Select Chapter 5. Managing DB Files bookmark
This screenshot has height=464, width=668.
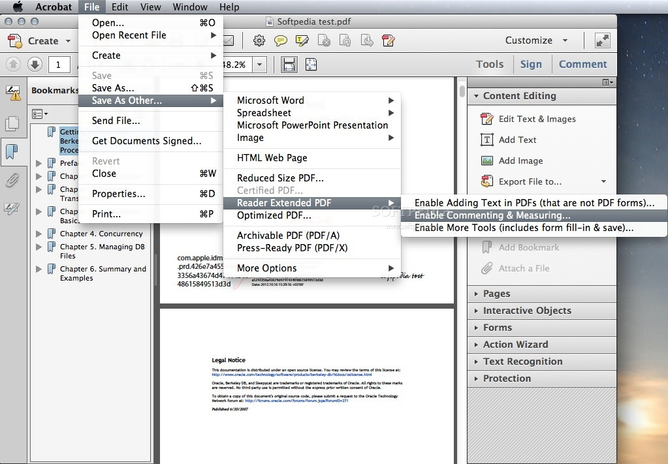[x=103, y=251]
